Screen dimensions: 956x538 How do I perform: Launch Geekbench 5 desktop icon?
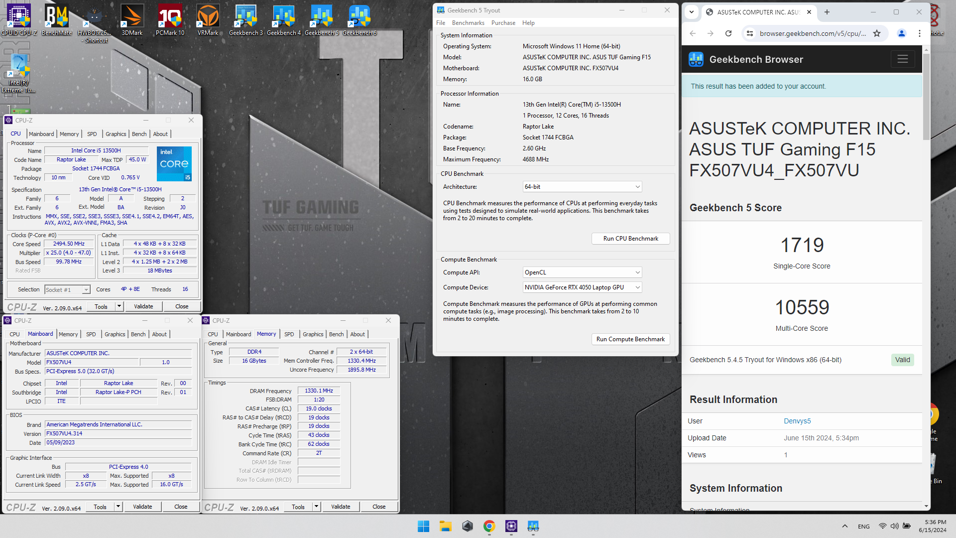(x=322, y=20)
